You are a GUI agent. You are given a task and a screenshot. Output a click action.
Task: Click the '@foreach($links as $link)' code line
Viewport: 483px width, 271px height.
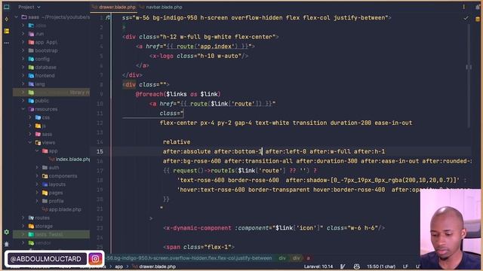coord(178,94)
